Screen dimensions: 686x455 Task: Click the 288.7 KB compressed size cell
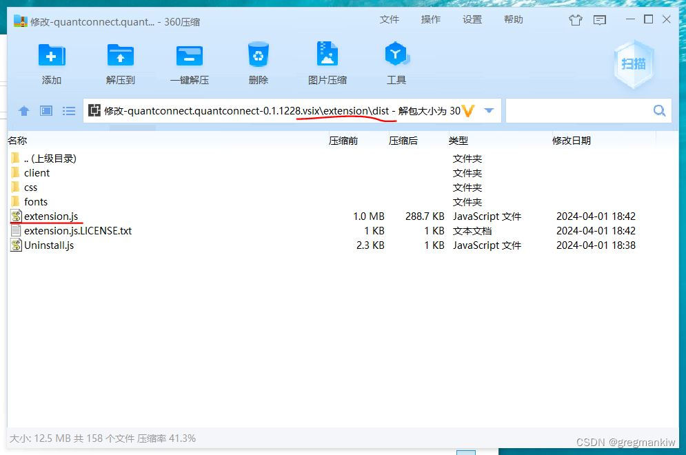click(x=425, y=216)
